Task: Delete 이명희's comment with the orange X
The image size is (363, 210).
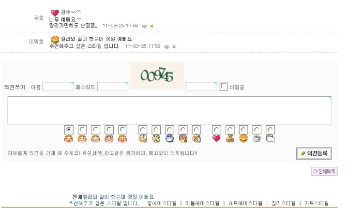Action: click(174, 47)
